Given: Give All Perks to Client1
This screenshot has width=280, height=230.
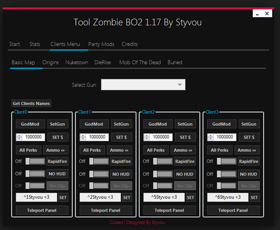Looking at the screenshot, I should pyautogui.click(x=92, y=150).
